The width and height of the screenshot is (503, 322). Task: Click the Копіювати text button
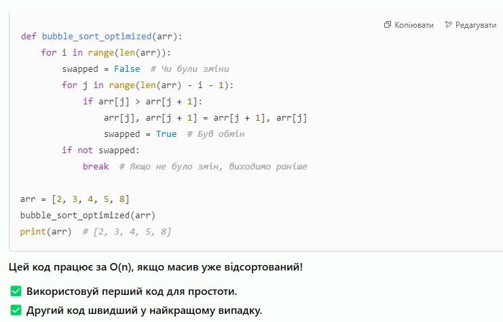tap(414, 25)
